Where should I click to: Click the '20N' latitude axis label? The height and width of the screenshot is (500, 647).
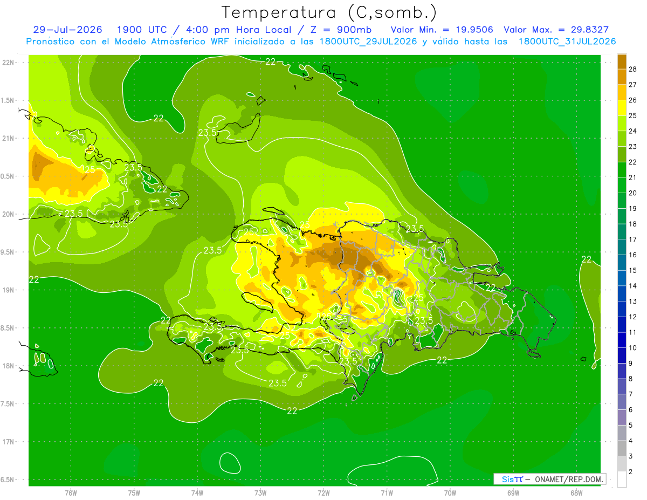pyautogui.click(x=8, y=214)
